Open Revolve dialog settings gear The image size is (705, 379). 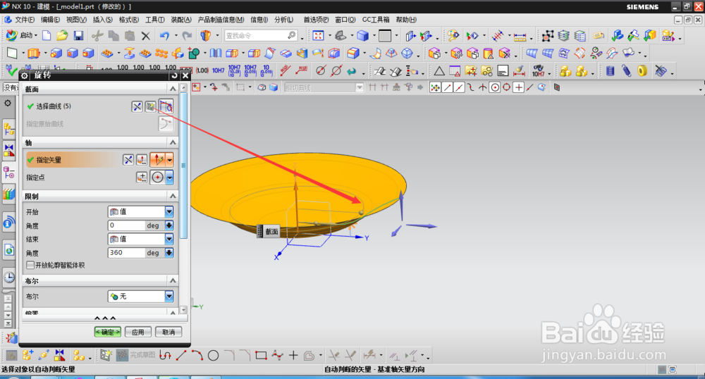pos(25,75)
